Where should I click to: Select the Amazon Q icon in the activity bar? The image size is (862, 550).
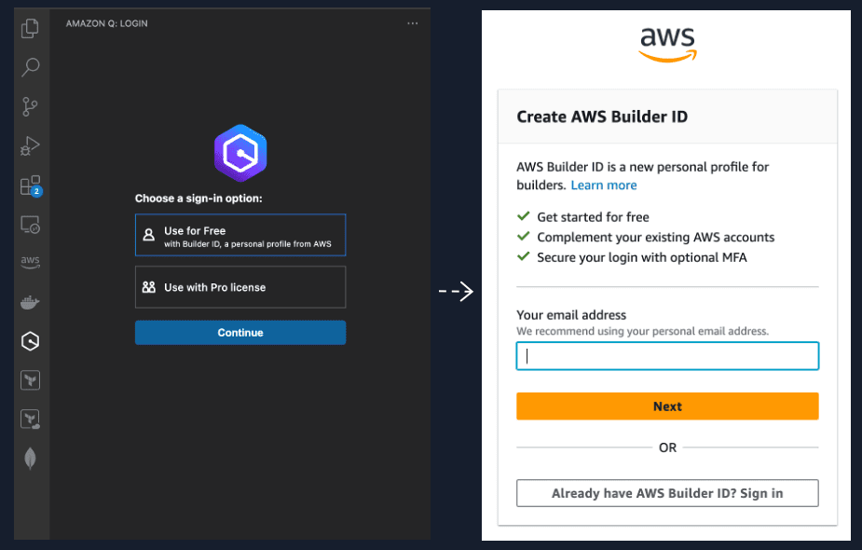(x=31, y=341)
